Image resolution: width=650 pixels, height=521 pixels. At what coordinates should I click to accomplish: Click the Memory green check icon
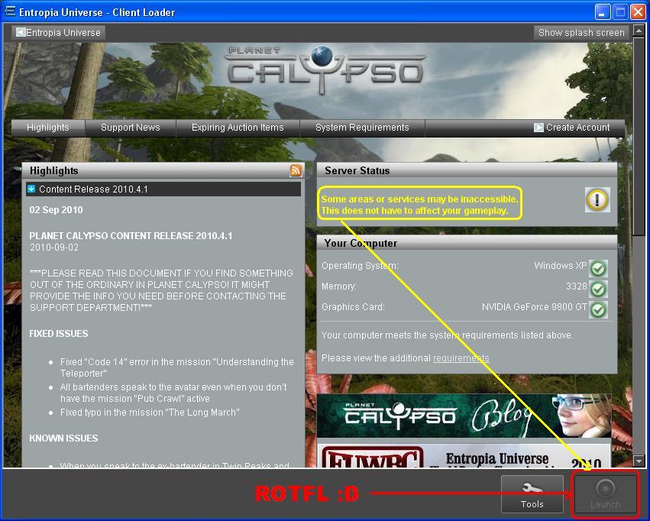click(x=598, y=289)
